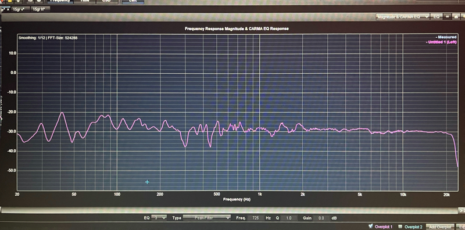Click the Q value field showing 1.0
Image resolution: width=465 pixels, height=230 pixels.
[288, 218]
